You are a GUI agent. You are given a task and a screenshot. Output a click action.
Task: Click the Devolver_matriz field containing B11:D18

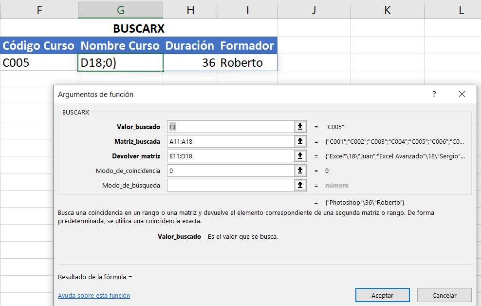tap(230, 156)
